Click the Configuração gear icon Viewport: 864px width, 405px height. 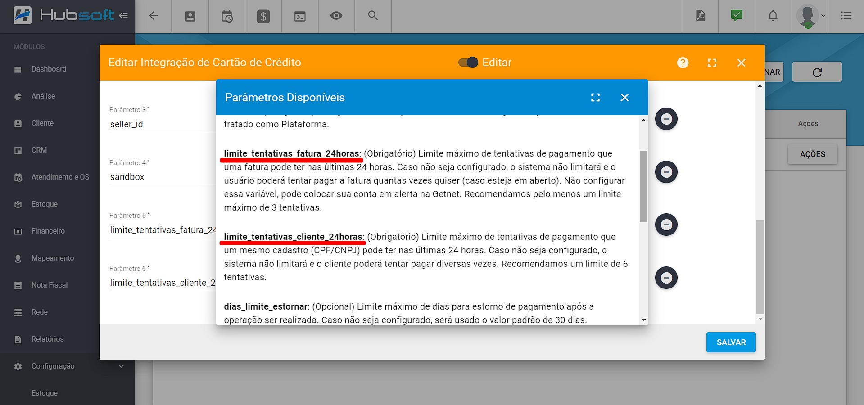coord(18,367)
